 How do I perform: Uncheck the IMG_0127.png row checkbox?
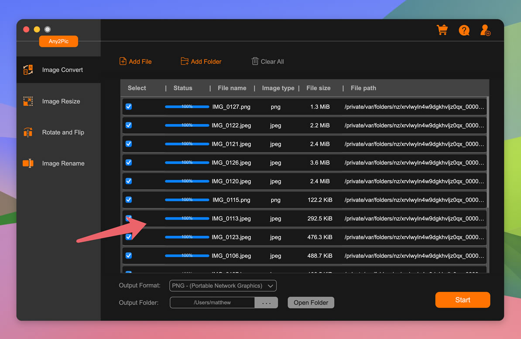tap(129, 106)
